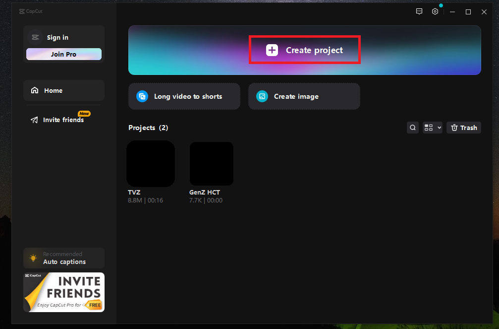Click the trash can icon
499x329 pixels.
point(454,128)
